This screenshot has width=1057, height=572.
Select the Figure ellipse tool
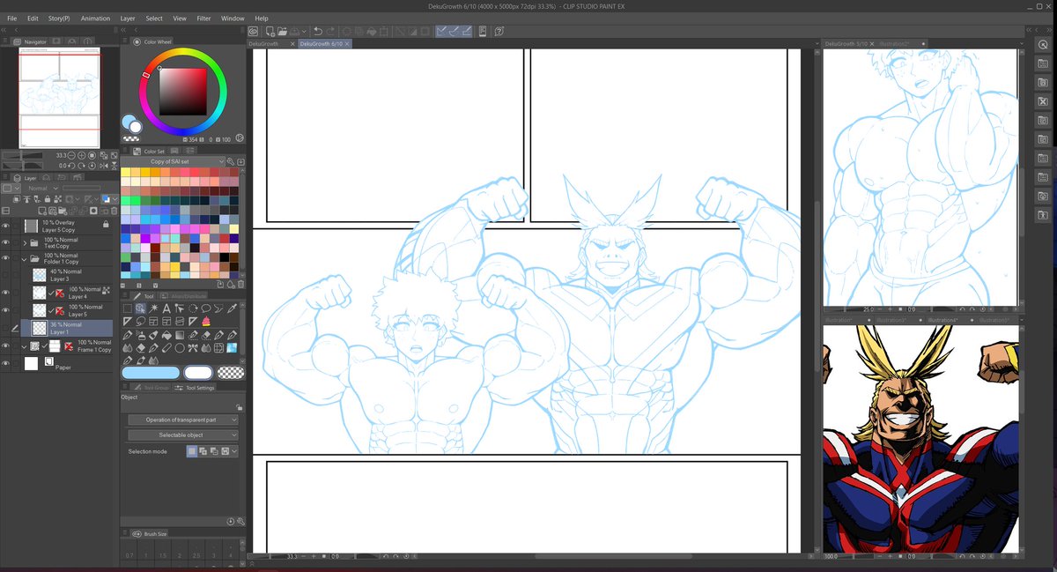(x=180, y=348)
